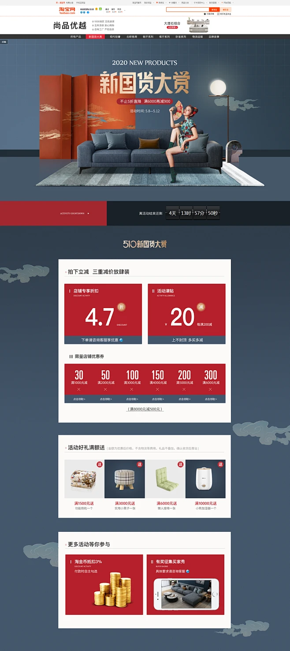This screenshot has width=290, height=651.
Task: Go to the 客厅系列 tab
Action: (x=148, y=37)
